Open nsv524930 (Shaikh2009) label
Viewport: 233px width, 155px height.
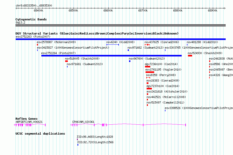(x=205, y=53)
